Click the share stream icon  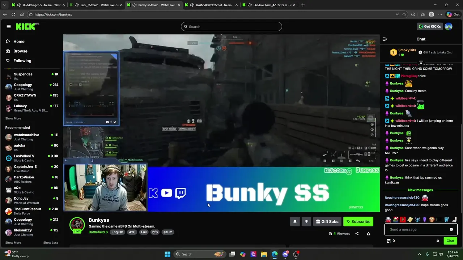coord(357,234)
